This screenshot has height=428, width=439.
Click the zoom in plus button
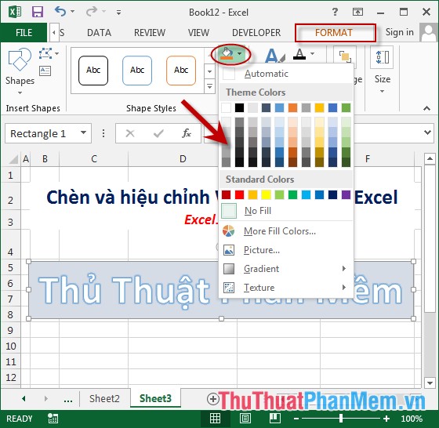386,419
